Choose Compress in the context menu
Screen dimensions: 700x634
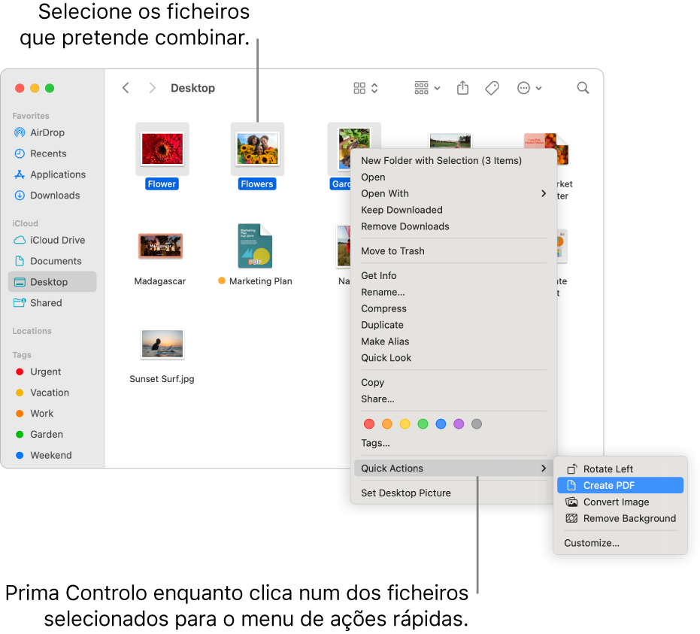[x=453, y=308]
